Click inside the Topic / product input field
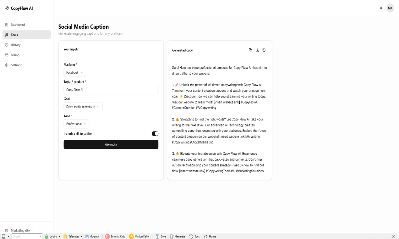 pos(111,90)
